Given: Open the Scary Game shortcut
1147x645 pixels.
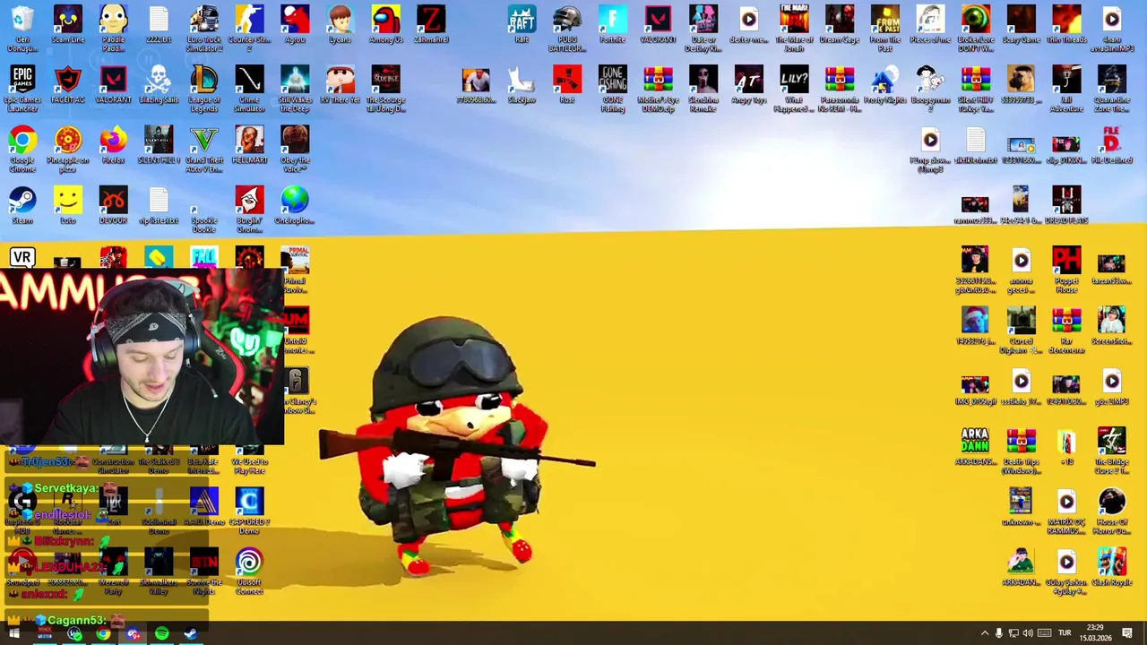Looking at the screenshot, I should point(1021,24).
